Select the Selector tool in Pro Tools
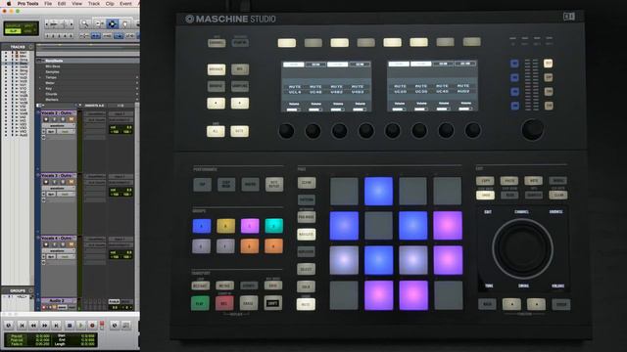627x352 pixels. [x=113, y=23]
